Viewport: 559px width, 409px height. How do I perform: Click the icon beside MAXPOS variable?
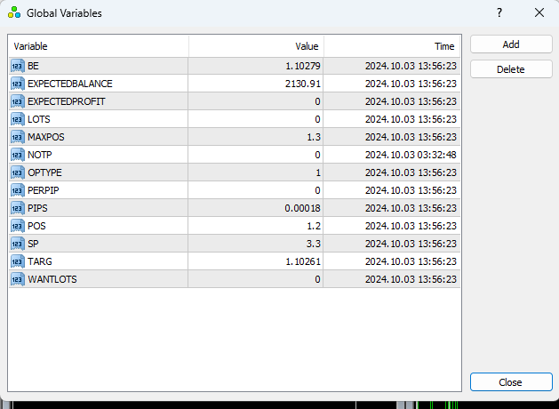point(18,137)
